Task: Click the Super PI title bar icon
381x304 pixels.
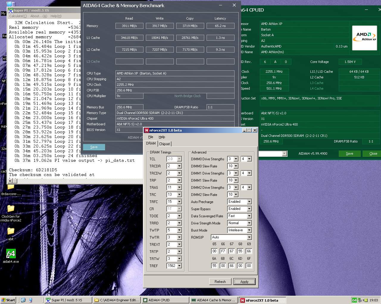Action: pyautogui.click(x=11, y=10)
